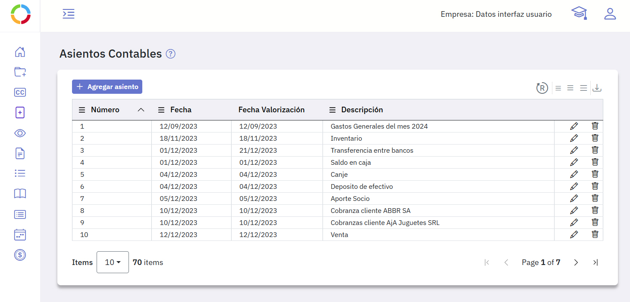
Task: Click the CC sidebar icon
Action: (20, 92)
